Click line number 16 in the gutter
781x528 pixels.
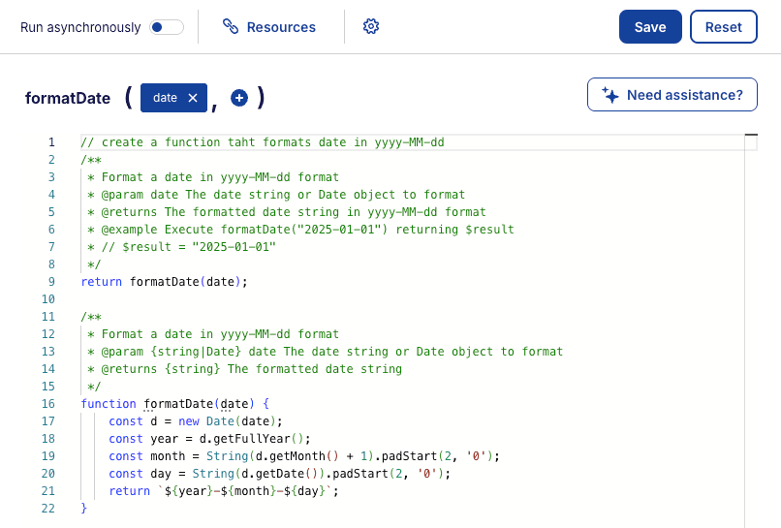point(48,404)
